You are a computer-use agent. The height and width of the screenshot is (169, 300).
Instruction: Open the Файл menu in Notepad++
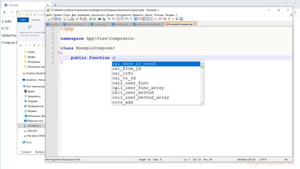pos(49,15)
